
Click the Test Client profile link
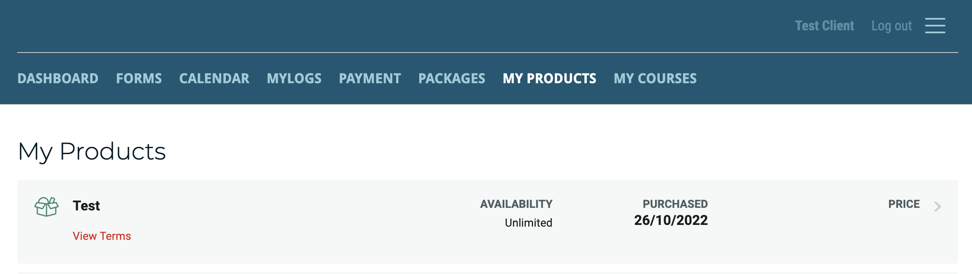point(824,26)
